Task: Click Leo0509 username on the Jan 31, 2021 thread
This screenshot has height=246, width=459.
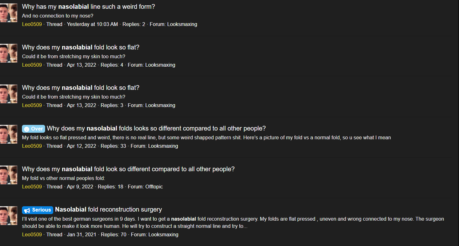Action: [x=32, y=234]
